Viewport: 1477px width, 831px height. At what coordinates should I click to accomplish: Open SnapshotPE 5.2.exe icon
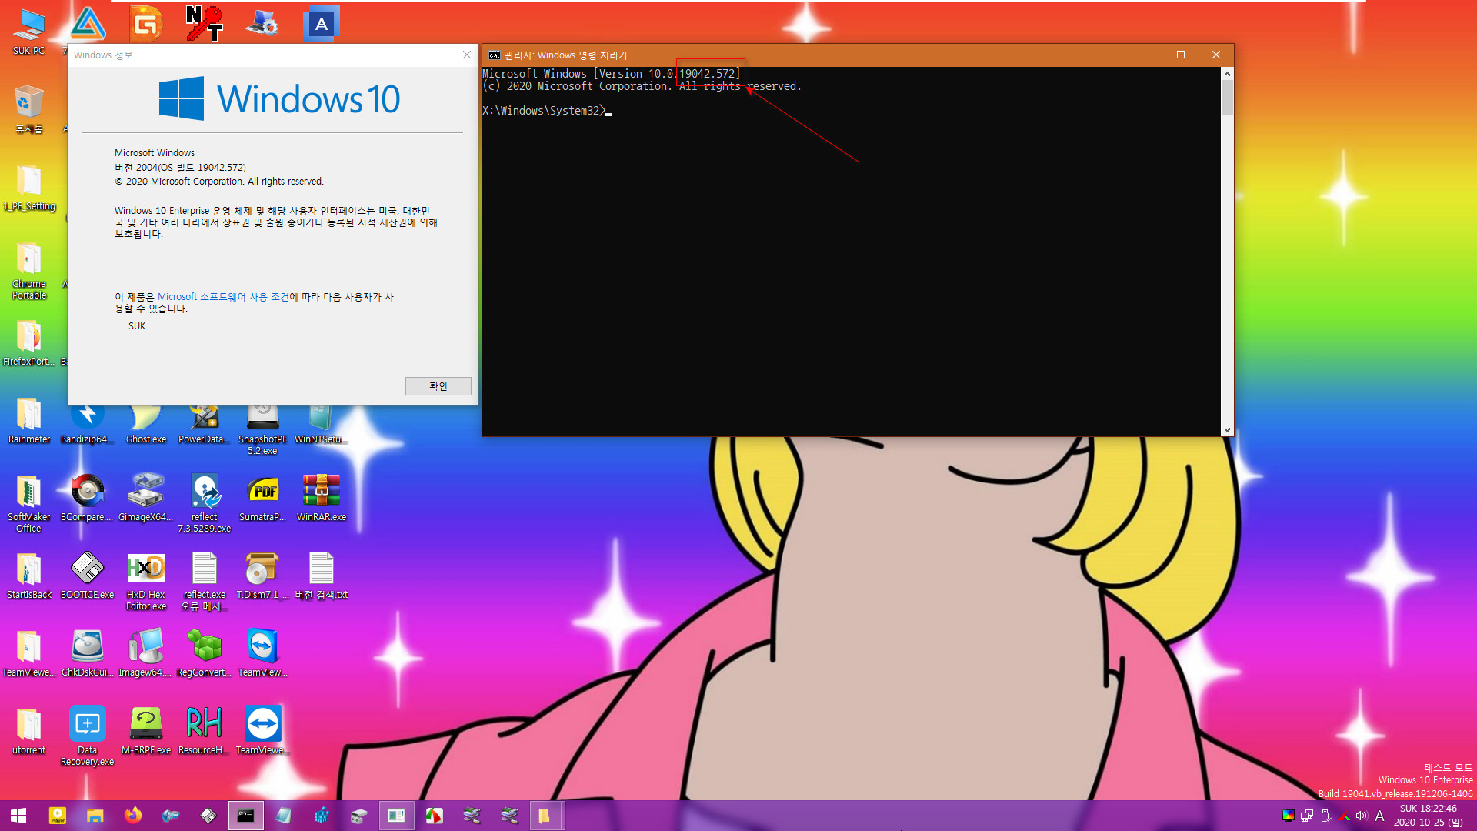pyautogui.click(x=262, y=429)
